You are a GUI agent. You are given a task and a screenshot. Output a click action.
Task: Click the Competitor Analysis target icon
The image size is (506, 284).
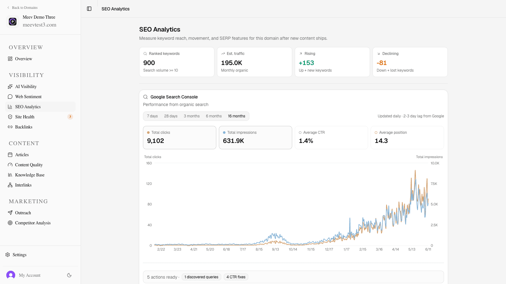10,223
